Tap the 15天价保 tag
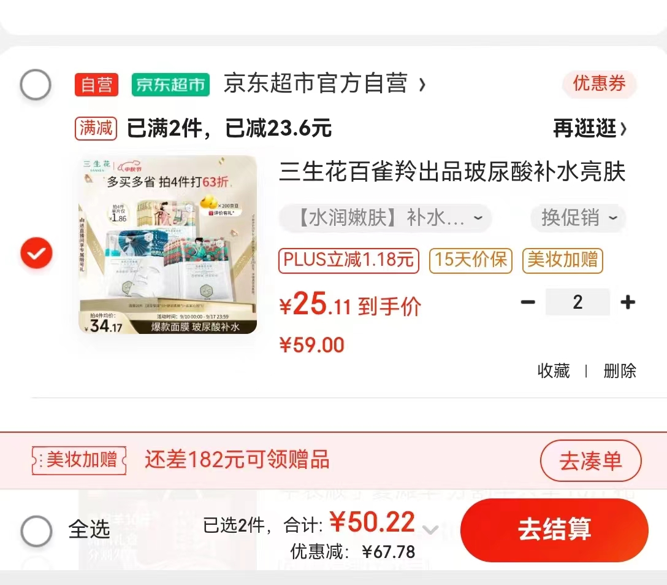Viewport: 667px width, 585px height. [470, 260]
